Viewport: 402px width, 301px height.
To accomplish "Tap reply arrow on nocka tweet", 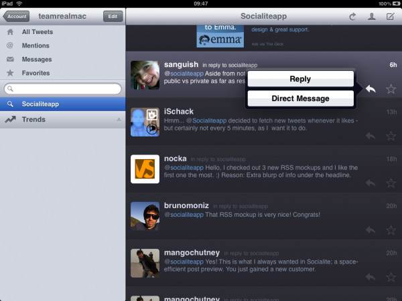I will tap(371, 183).
